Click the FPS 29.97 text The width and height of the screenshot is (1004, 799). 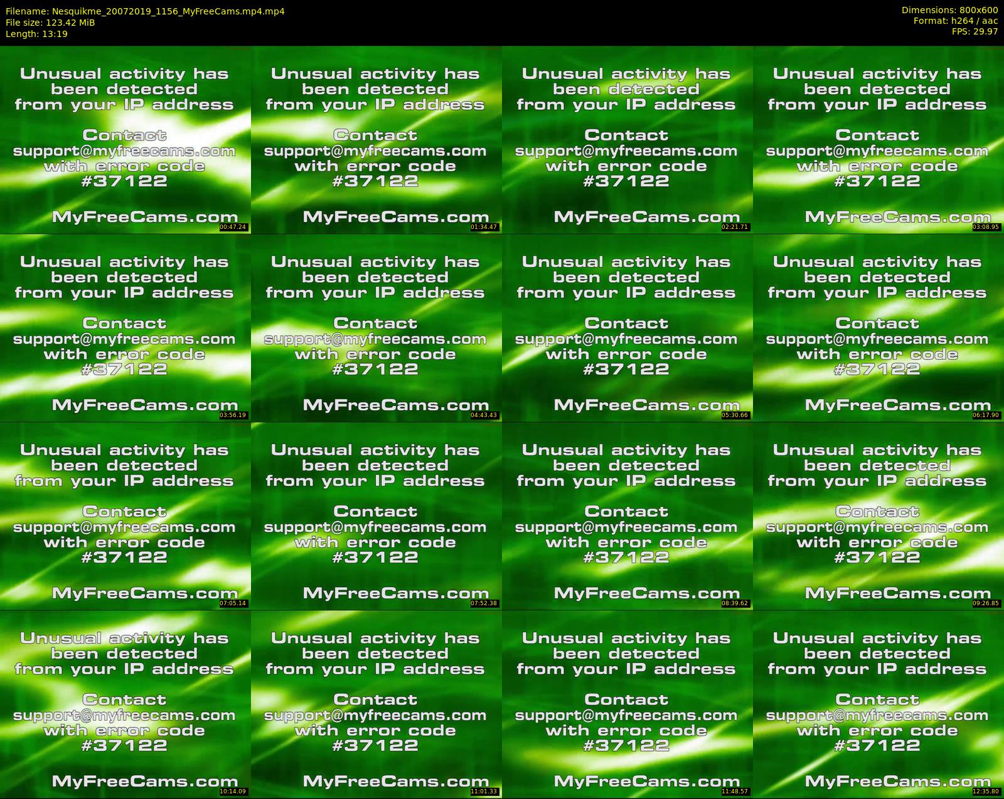(975, 31)
